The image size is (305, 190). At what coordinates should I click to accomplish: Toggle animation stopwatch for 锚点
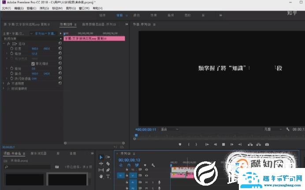click(12, 74)
